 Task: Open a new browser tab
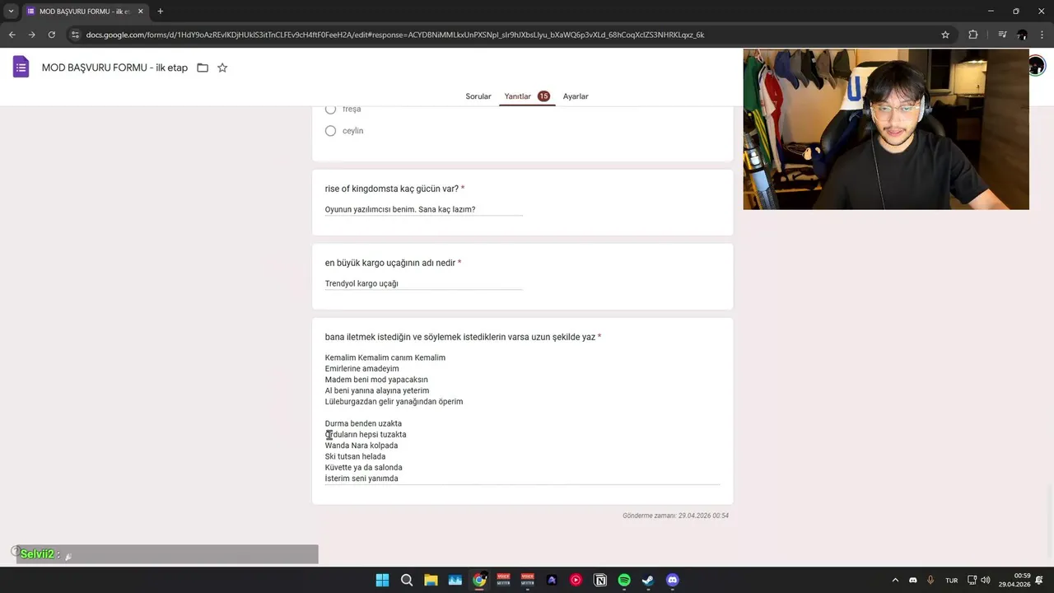point(160,12)
